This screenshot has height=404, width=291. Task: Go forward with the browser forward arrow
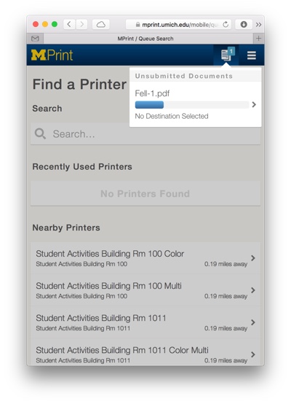pos(81,25)
